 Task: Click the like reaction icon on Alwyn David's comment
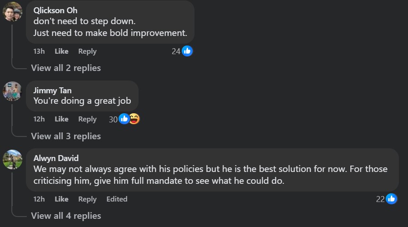coord(391,199)
